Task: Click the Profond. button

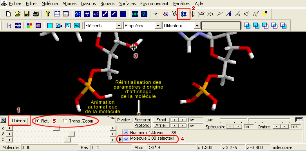Action: click(x=143, y=126)
